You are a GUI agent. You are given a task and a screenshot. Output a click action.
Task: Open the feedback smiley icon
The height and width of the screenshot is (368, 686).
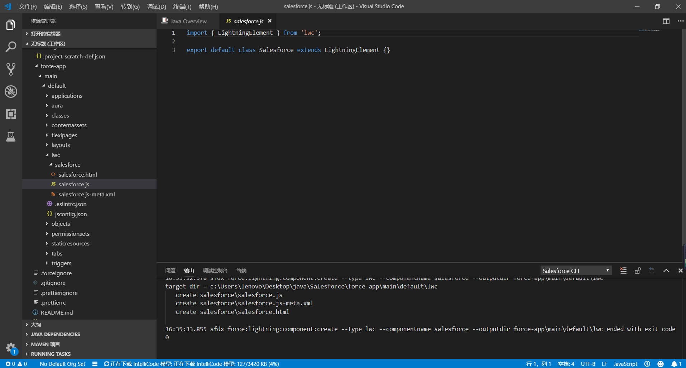(x=661, y=364)
